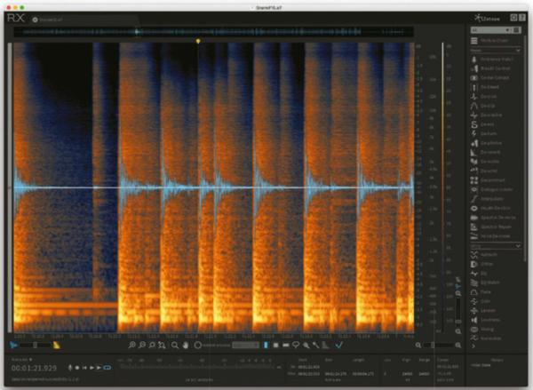Click the help button at top right
533x390 pixels.
pyautogui.click(x=524, y=17)
